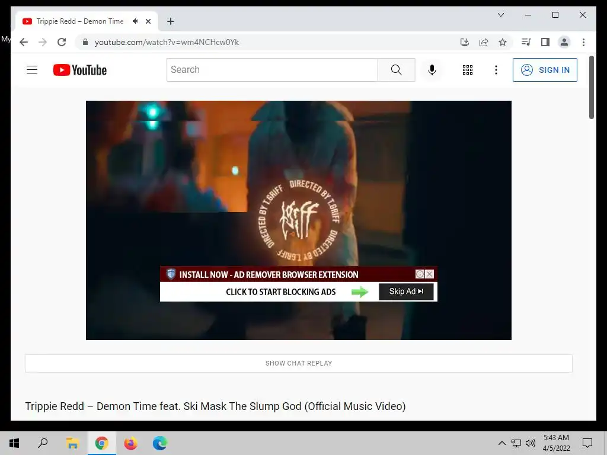Screen dimensions: 607x455
Task: Share this page icon in Chrome
Action: 484,42
